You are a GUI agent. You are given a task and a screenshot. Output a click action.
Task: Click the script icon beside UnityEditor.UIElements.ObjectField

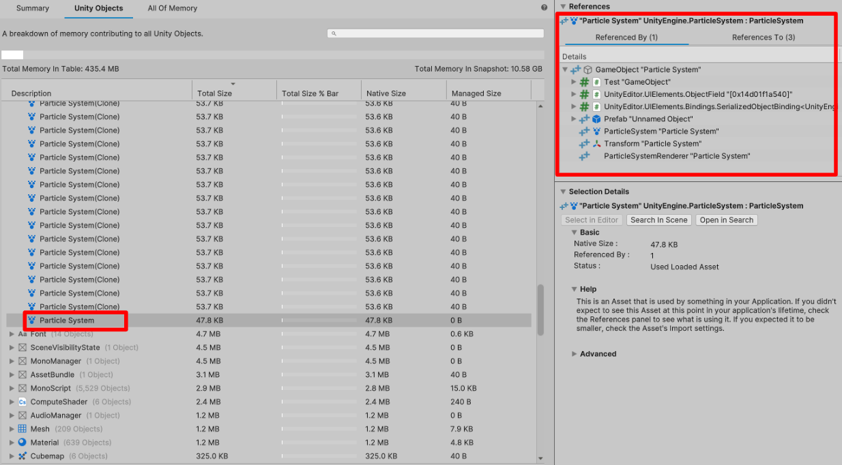pyautogui.click(x=596, y=94)
